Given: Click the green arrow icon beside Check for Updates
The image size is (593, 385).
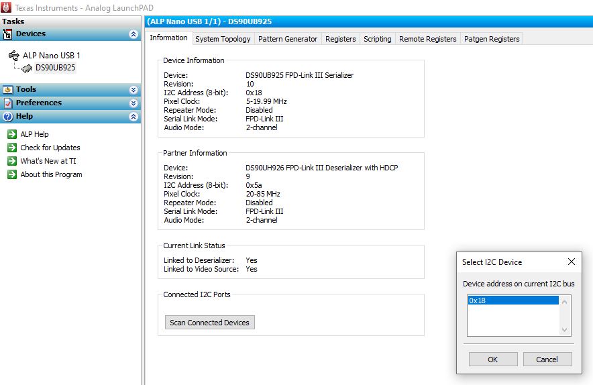Looking at the screenshot, I should 12,148.
